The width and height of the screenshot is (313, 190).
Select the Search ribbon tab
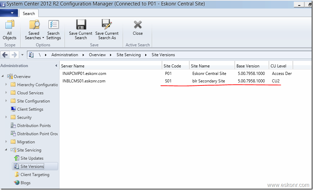click(29, 14)
